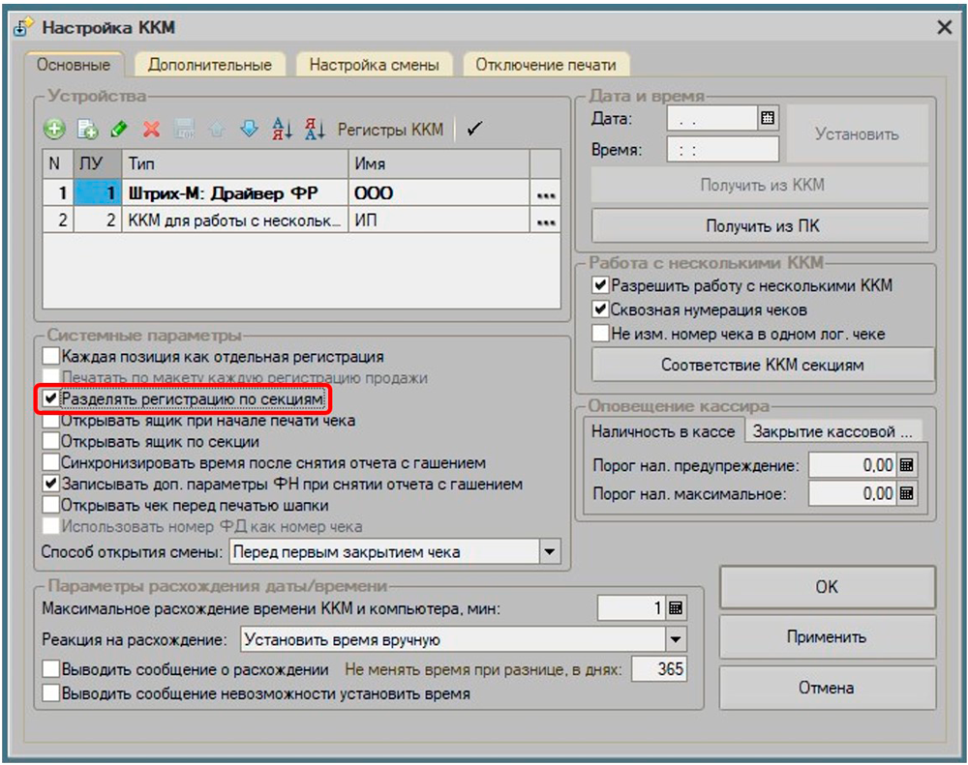
Task: Click the black checkmark toolbar icon
Action: [473, 129]
